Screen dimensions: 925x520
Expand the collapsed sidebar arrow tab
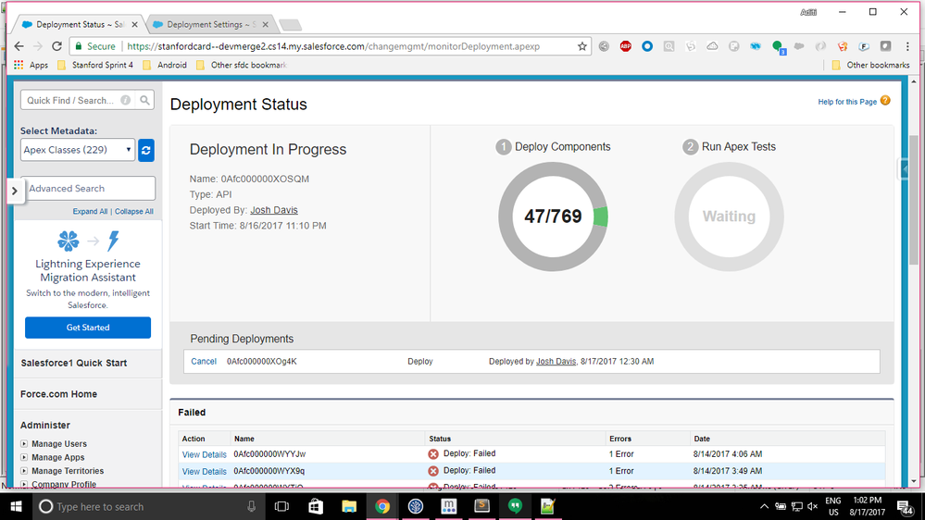[15, 191]
